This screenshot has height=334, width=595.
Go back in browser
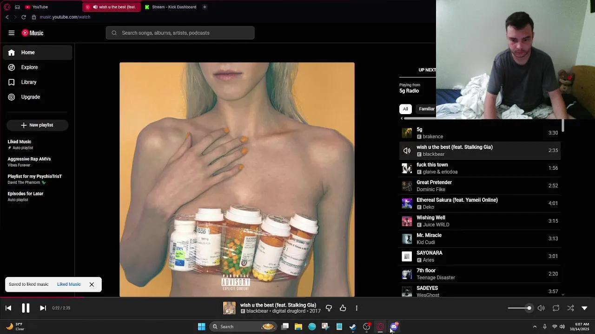point(7,17)
